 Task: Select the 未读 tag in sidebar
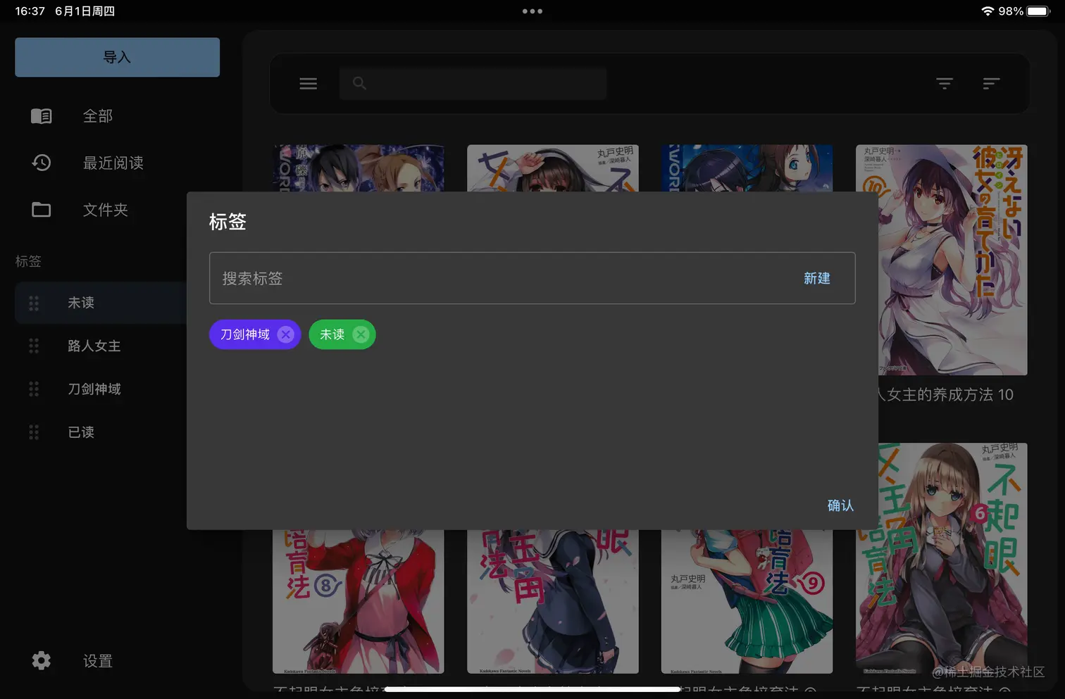click(81, 303)
